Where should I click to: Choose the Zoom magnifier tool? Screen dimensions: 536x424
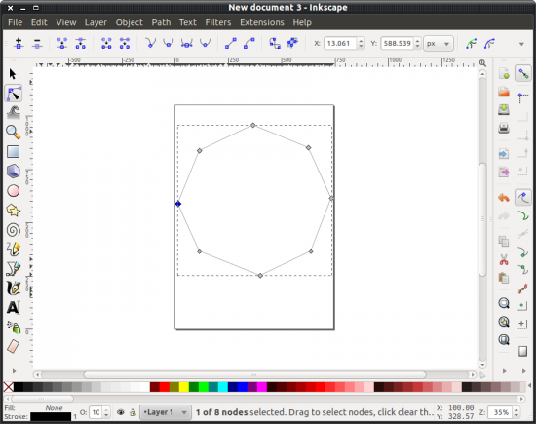14,132
